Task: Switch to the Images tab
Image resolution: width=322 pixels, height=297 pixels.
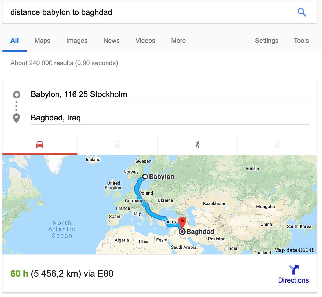Action: (77, 41)
